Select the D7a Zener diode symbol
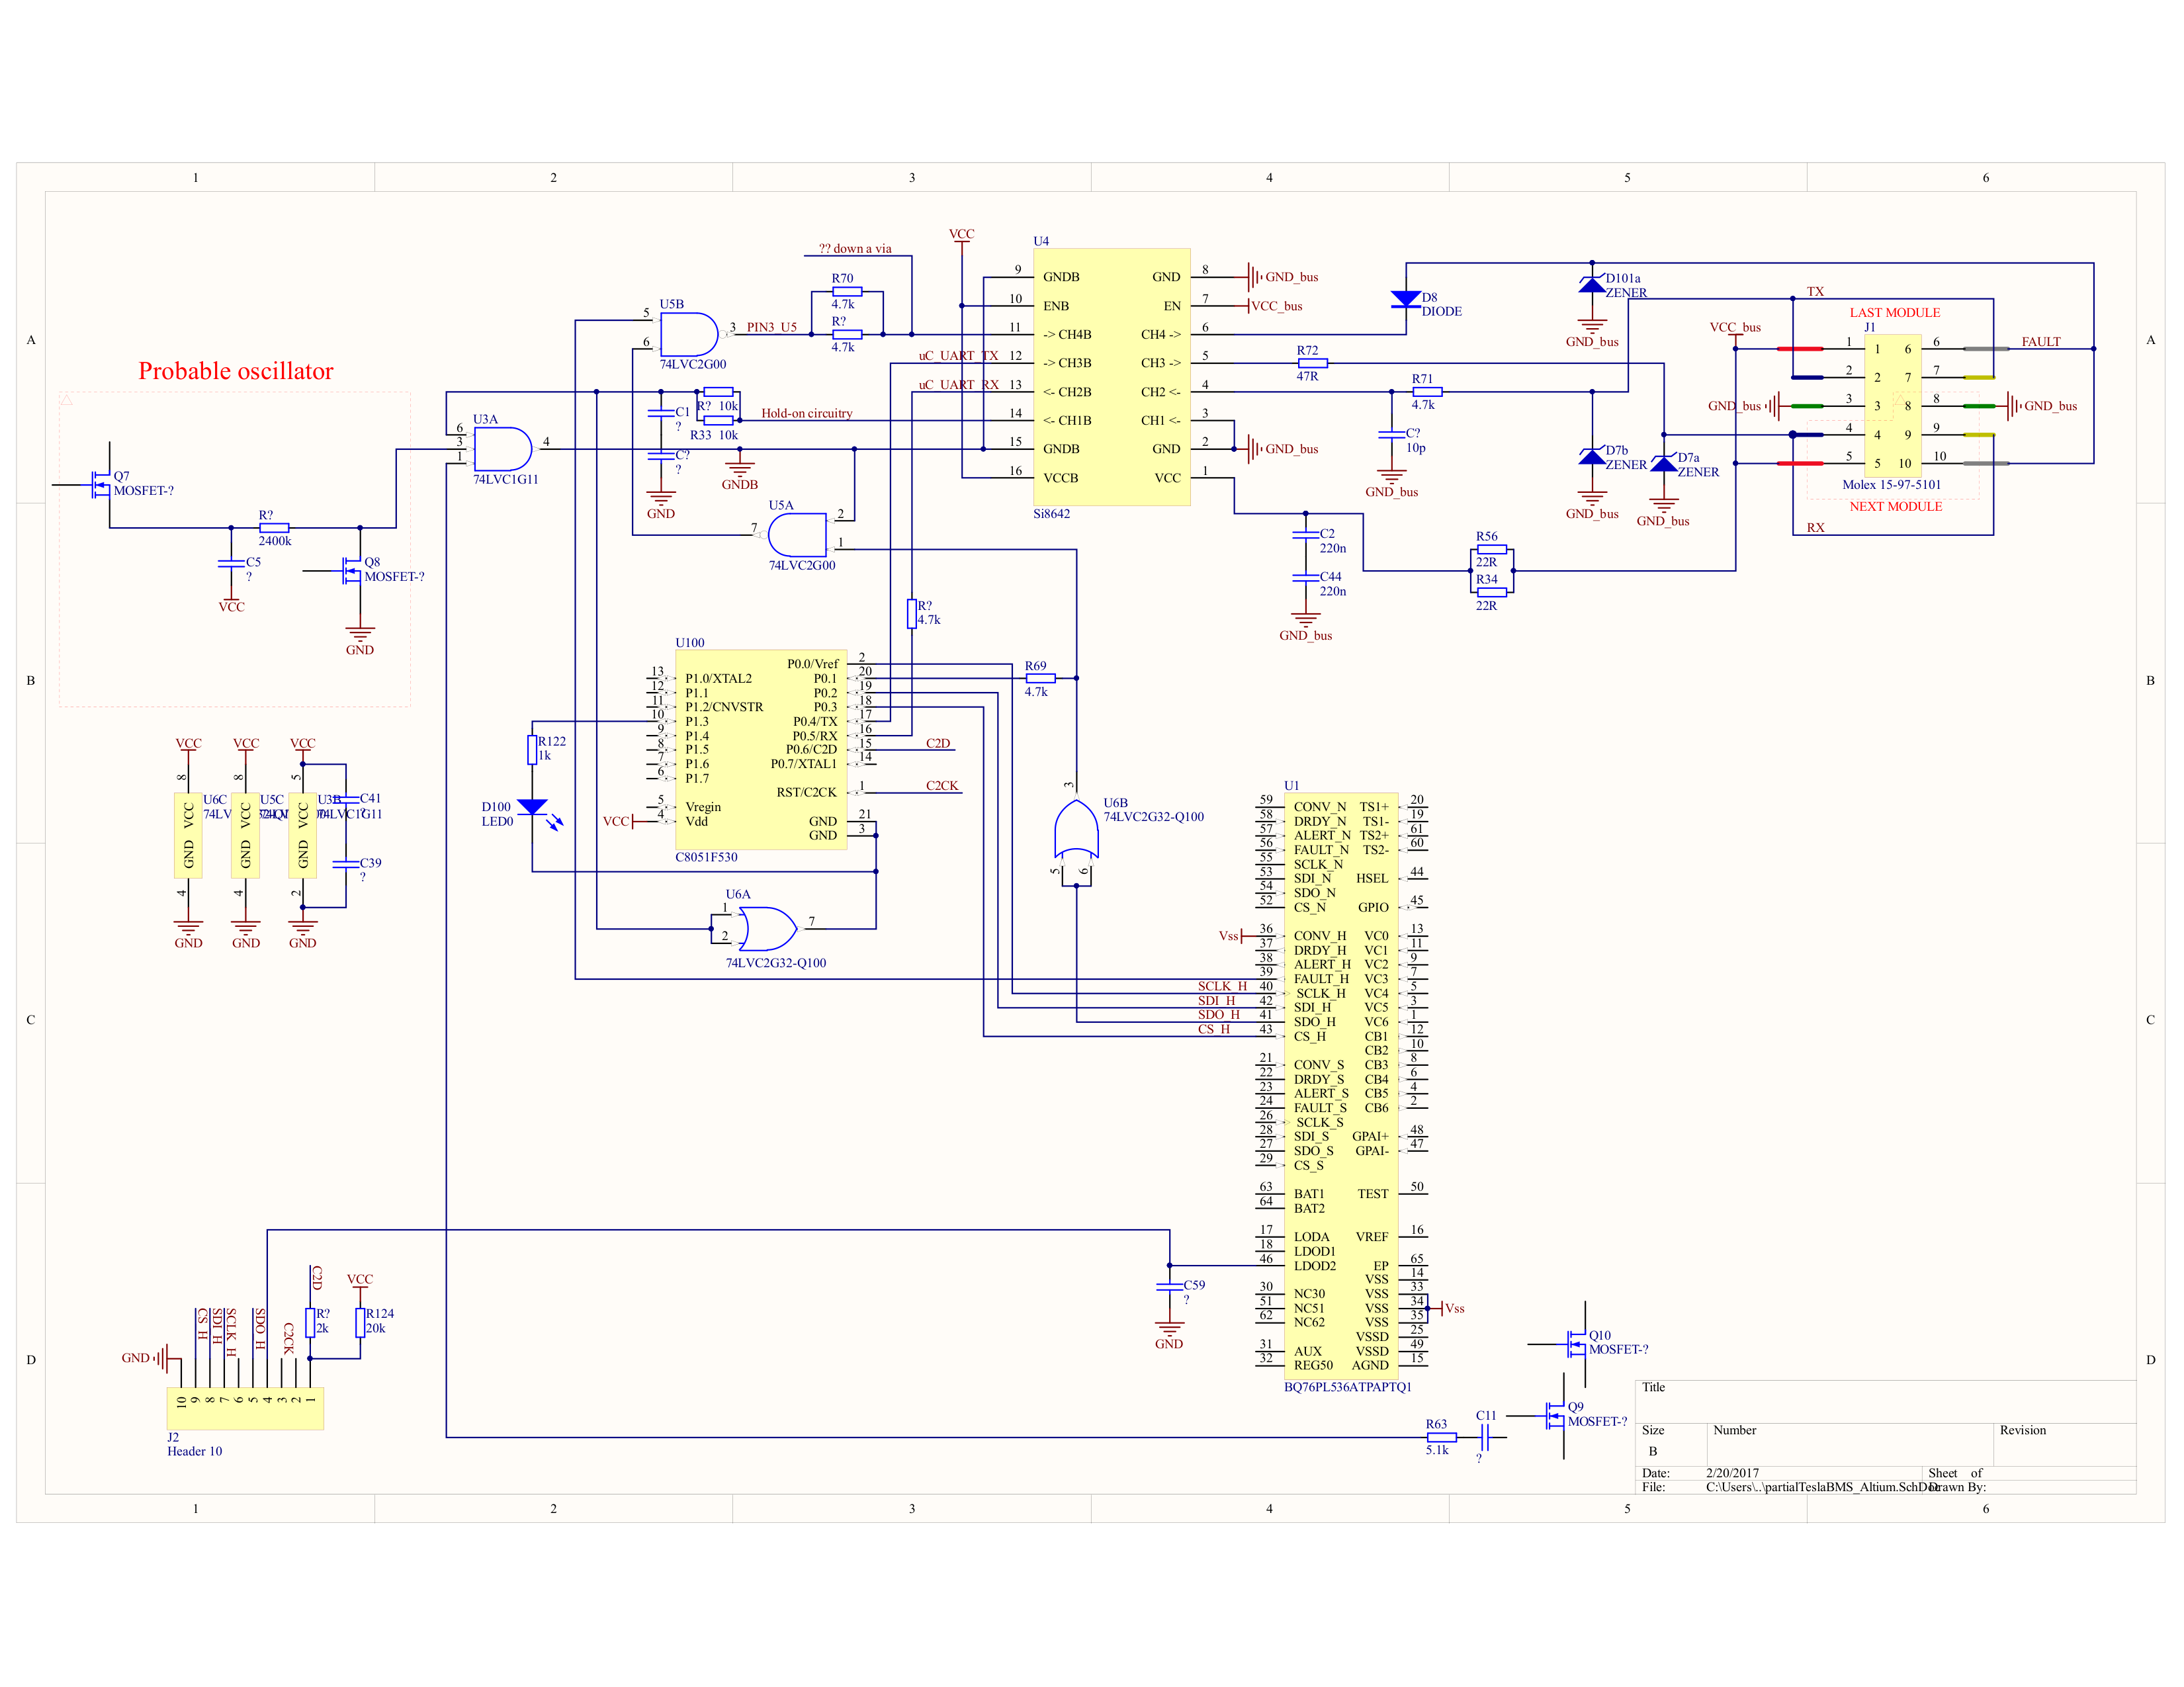Screen dimensions: 2184x1687 coord(1664,464)
